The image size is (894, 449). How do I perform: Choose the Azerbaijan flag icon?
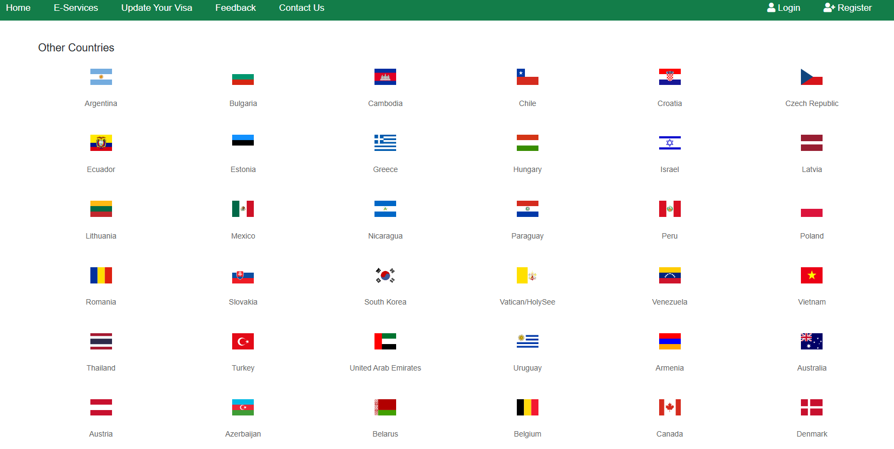coord(243,407)
